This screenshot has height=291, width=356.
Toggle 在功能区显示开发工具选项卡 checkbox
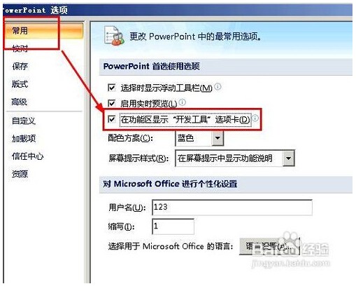[x=112, y=119]
